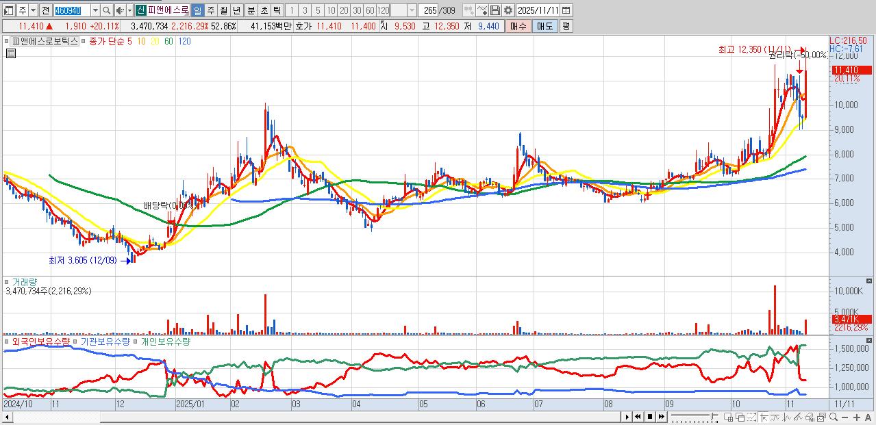Click the overlapping windows icon in bottom toolbar
Viewport: 876px width, 425px height.
coord(740,417)
